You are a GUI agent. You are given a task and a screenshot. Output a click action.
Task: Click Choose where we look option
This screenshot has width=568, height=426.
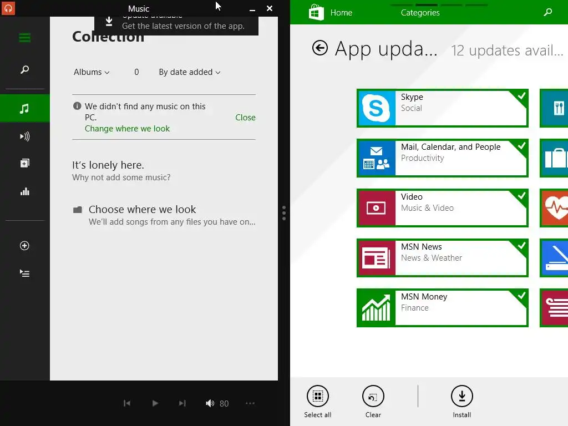coord(164,215)
